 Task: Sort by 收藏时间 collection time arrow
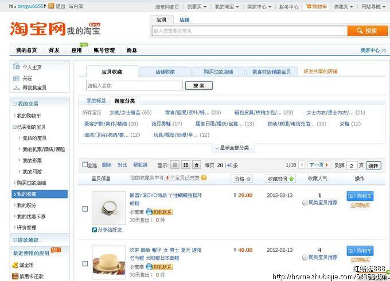[280, 179]
